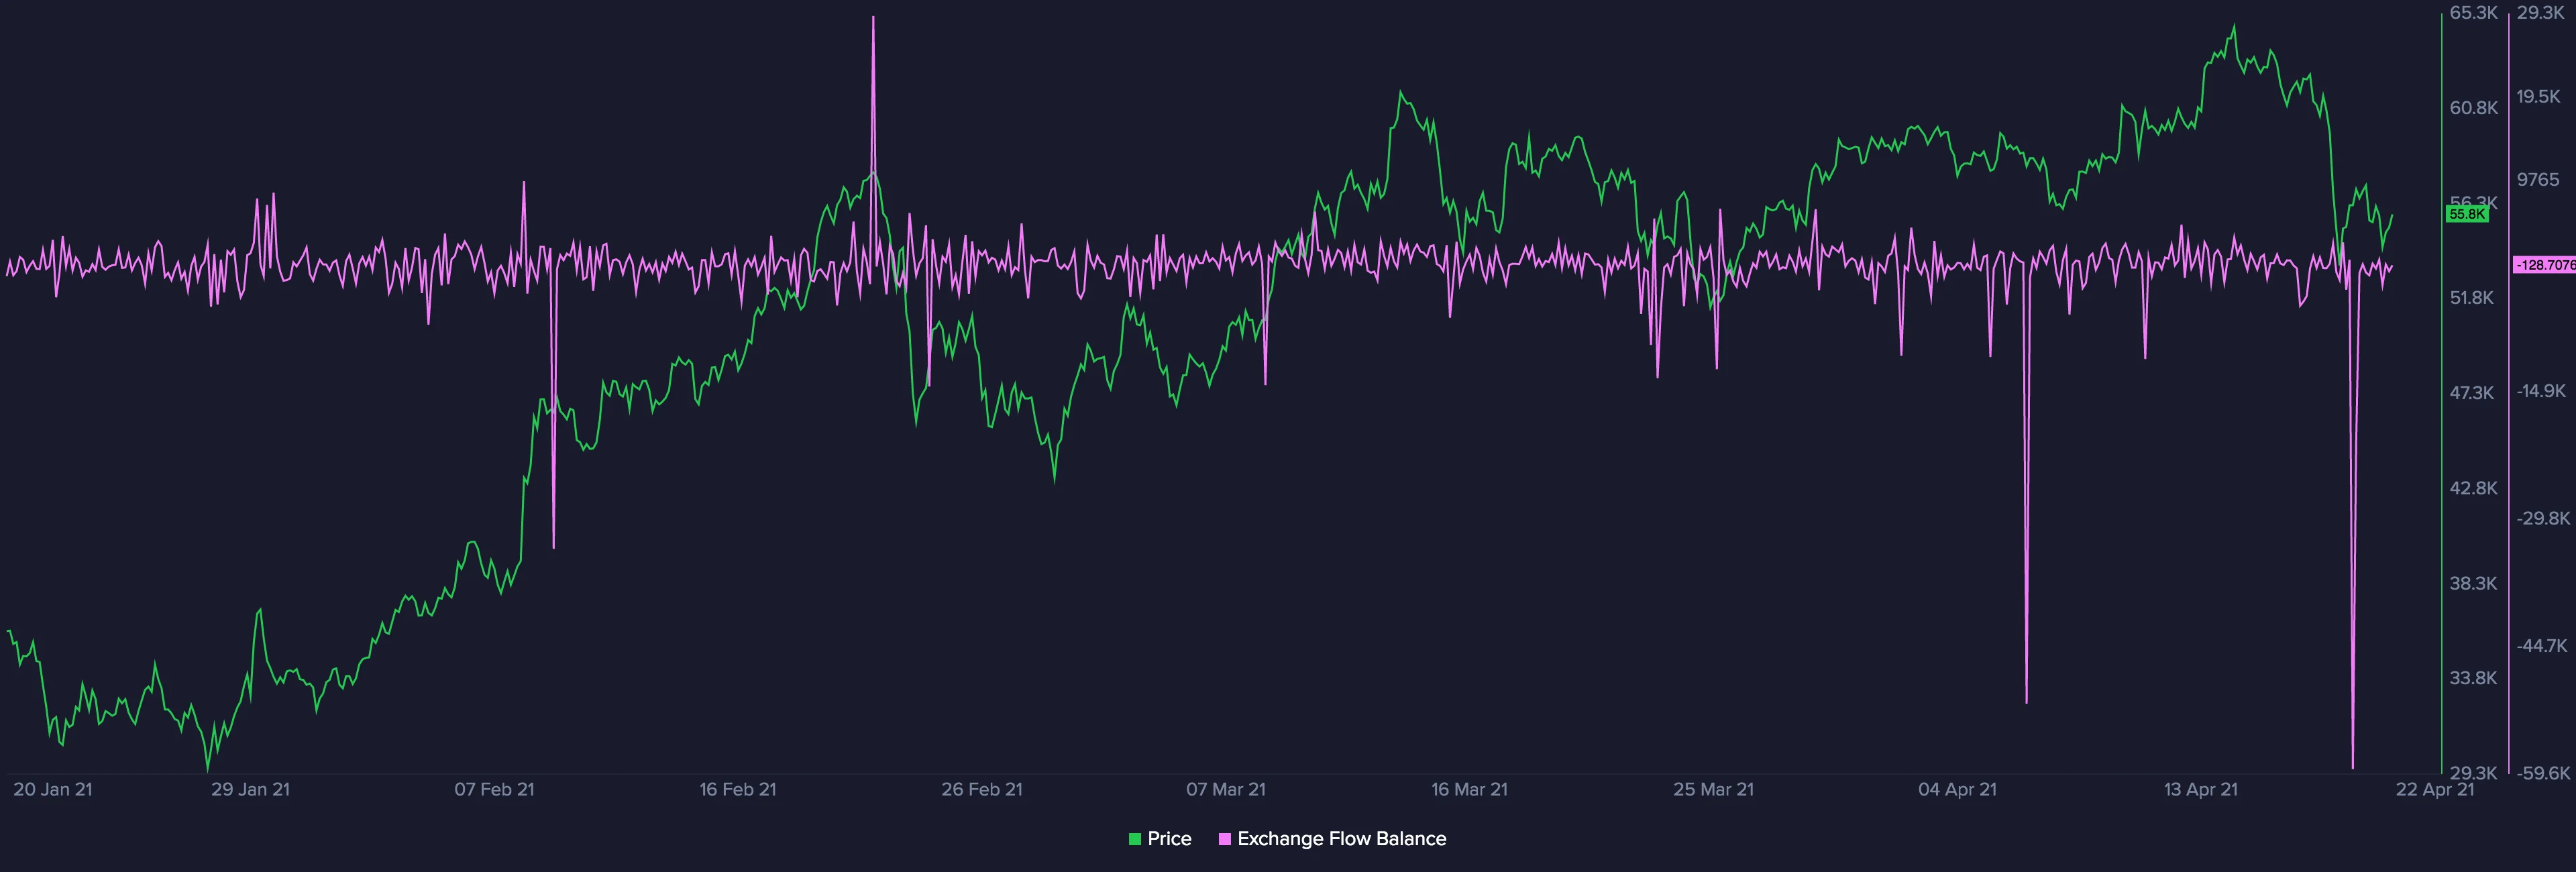Image resolution: width=2576 pixels, height=872 pixels.
Task: Click the -59.6K flow axis label
Action: (x=2543, y=773)
